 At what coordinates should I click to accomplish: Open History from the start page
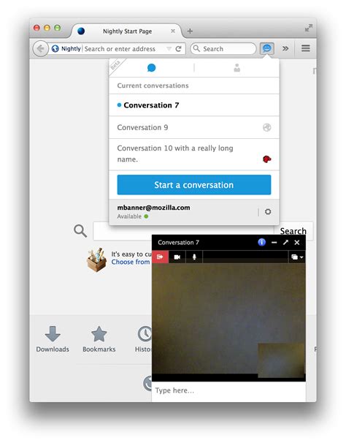143,339
